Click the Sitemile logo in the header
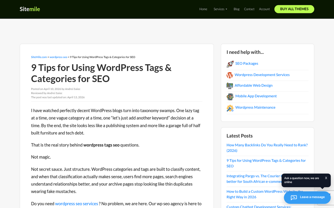This screenshot has height=208, width=334. 30,9
